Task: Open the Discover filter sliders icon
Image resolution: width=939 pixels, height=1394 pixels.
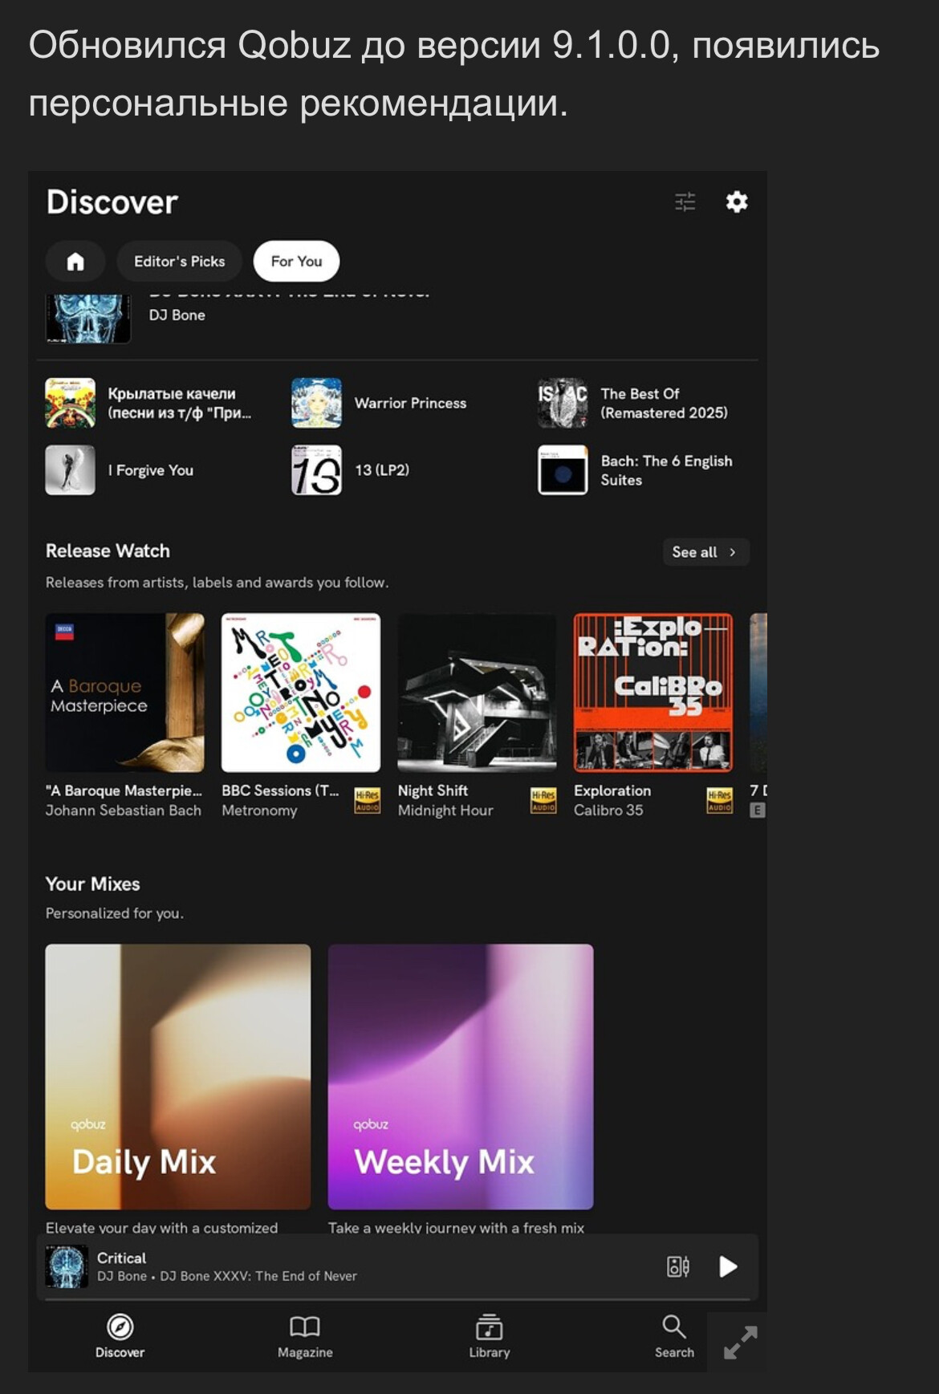Action: coord(685,201)
